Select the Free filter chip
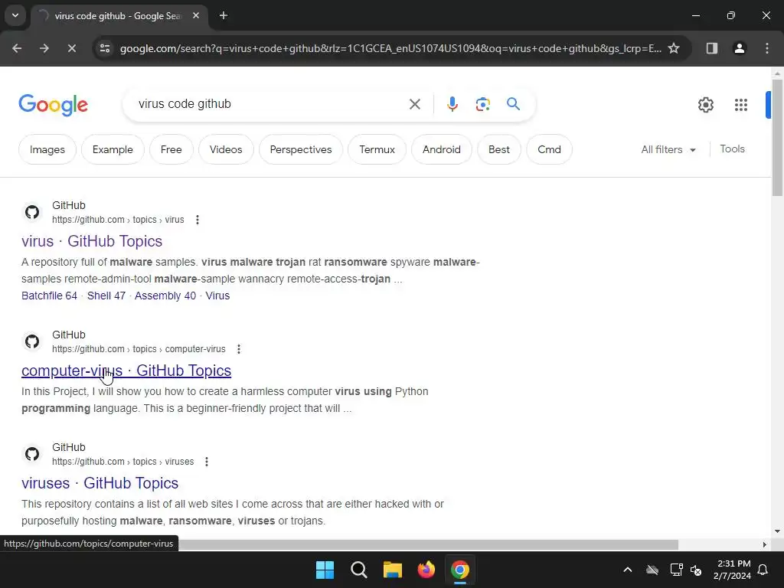The image size is (784, 588). (x=171, y=149)
